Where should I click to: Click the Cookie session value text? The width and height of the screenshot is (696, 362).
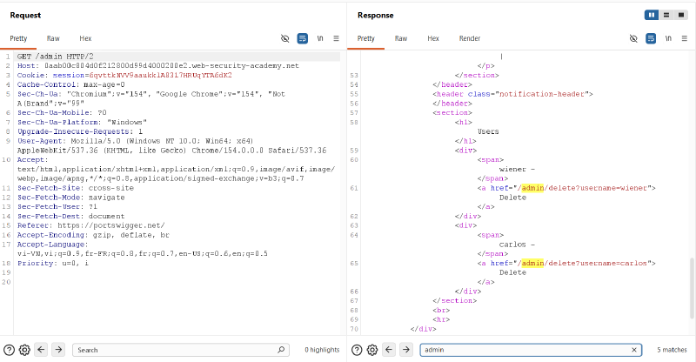pyautogui.click(x=161, y=75)
